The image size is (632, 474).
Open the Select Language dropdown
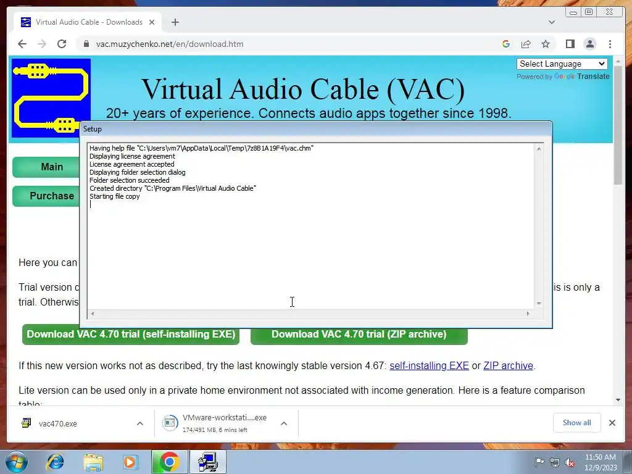coord(562,64)
